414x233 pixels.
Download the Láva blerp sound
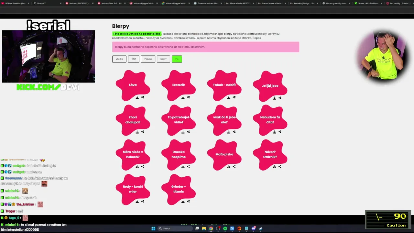[137, 97]
